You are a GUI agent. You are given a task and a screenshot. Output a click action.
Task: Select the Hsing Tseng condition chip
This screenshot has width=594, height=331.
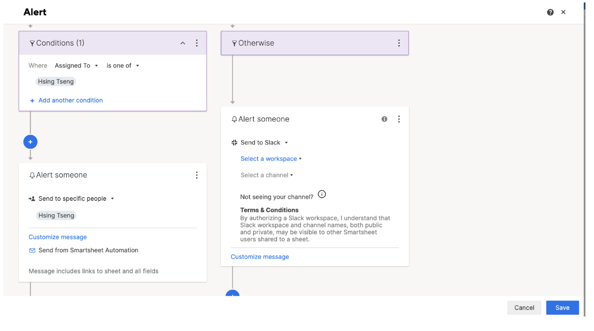pyautogui.click(x=56, y=82)
